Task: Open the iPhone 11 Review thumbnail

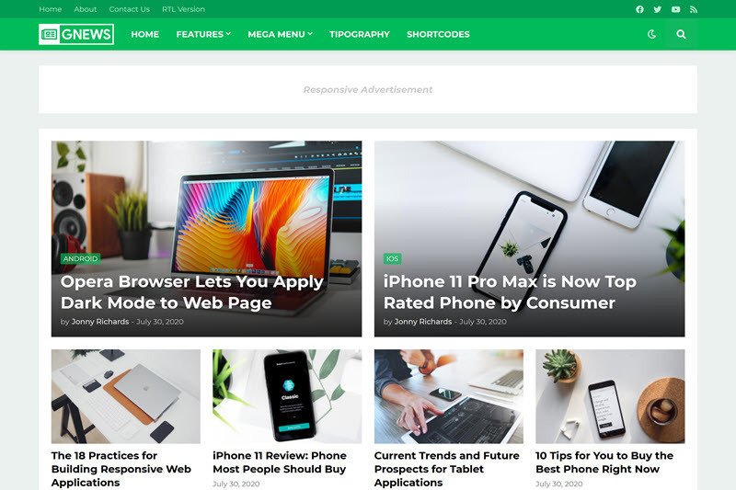Action: click(x=287, y=396)
